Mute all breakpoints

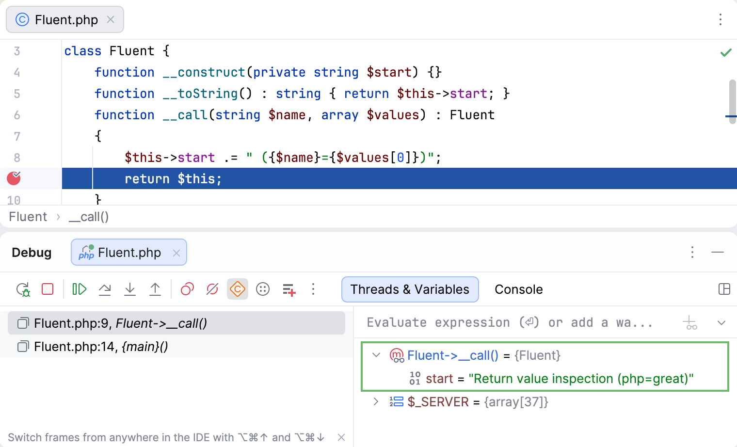(x=211, y=289)
